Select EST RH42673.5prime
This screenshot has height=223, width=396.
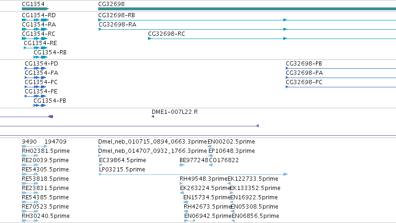click(208, 207)
